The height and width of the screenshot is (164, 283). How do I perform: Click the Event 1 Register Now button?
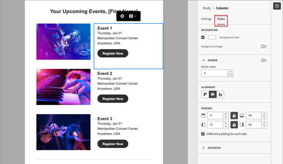click(x=113, y=54)
